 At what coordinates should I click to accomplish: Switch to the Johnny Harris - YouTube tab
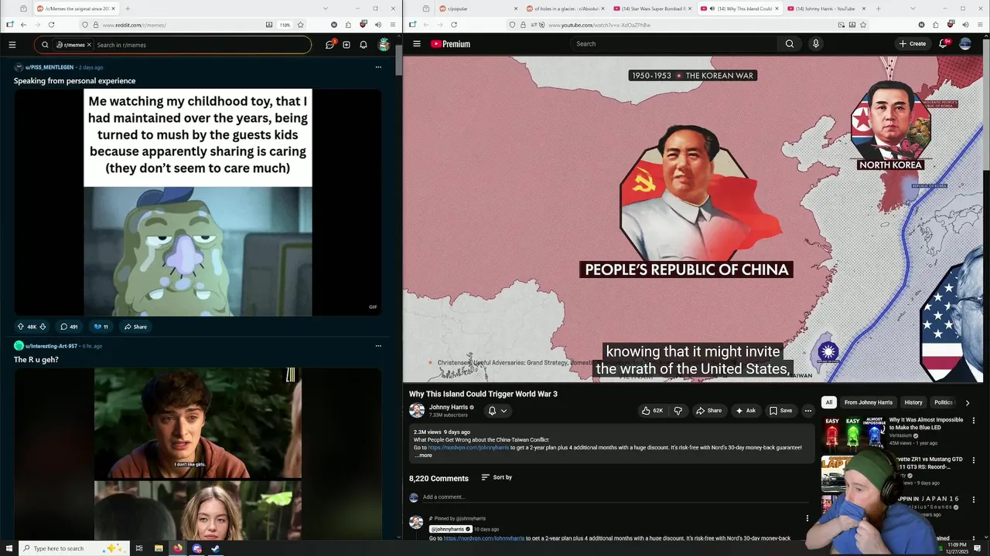826,8
